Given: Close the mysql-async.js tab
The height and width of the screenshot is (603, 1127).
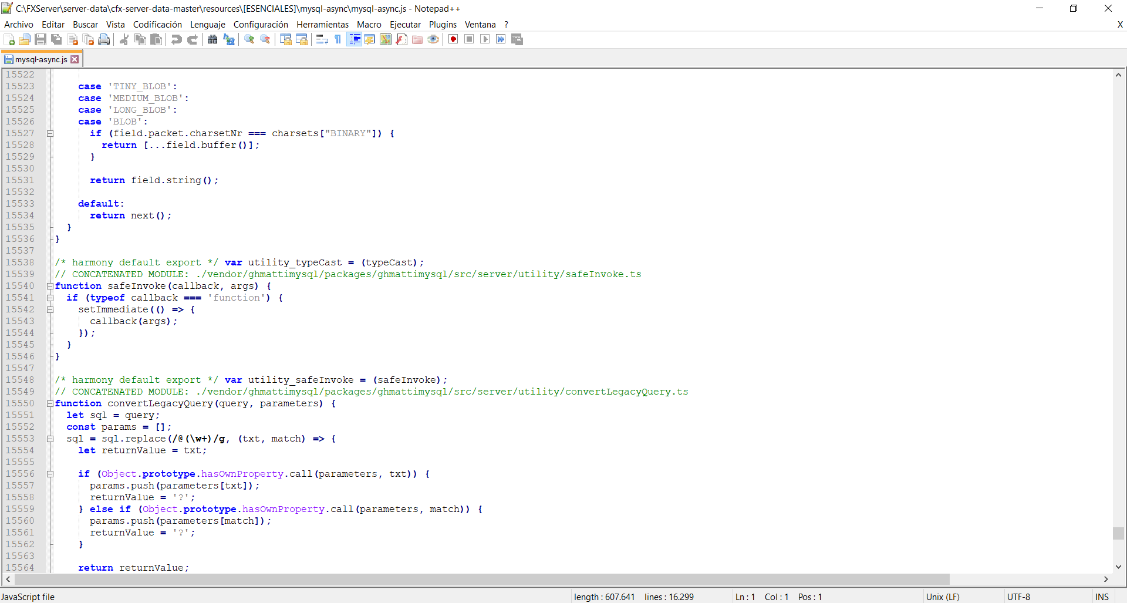Looking at the screenshot, I should 75,59.
